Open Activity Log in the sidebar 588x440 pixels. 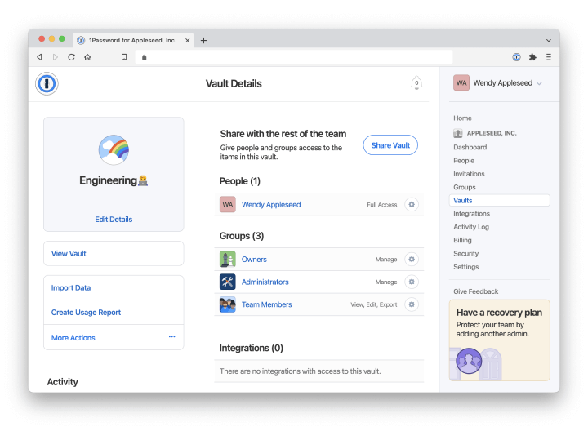[471, 227]
